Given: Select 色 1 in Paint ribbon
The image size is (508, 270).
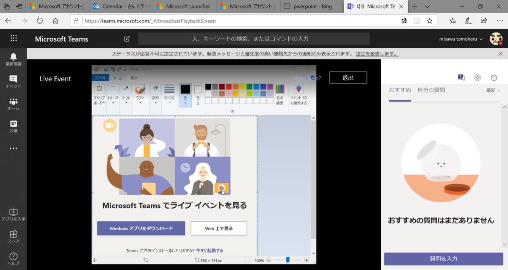Looking at the screenshot, I should click(185, 95).
